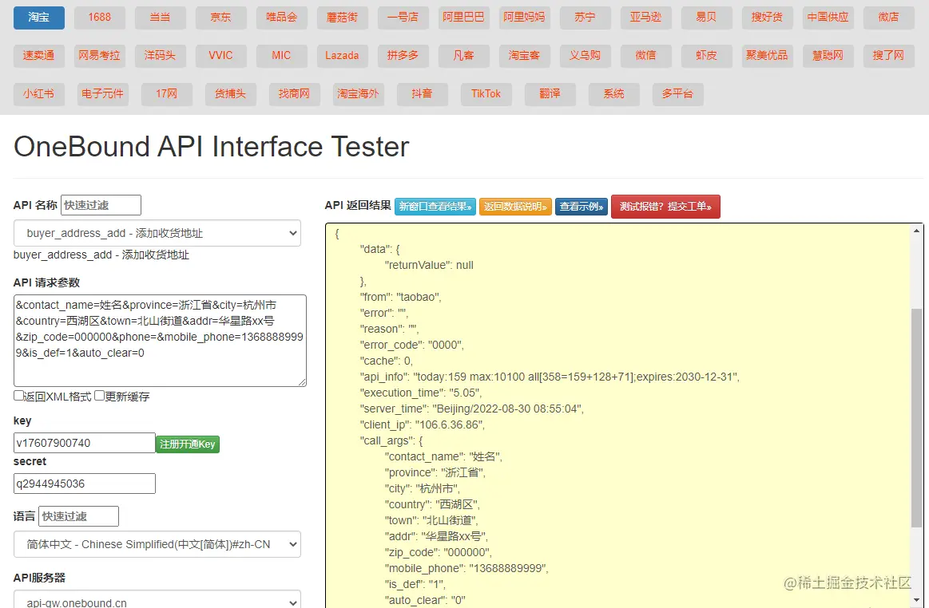Open the TikTok tab
Viewport: 929px width, 608px height.
pos(486,93)
